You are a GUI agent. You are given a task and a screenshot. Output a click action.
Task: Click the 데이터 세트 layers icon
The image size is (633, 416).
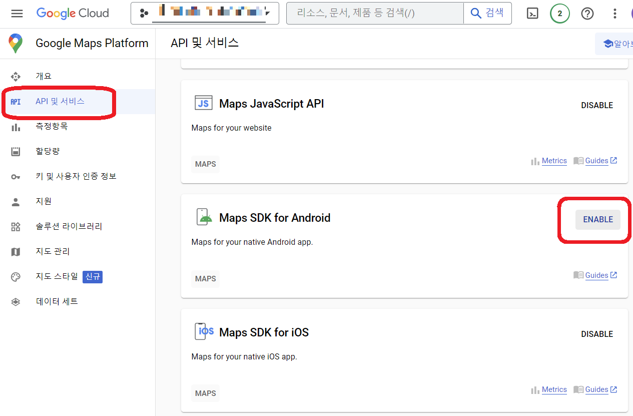click(x=16, y=302)
